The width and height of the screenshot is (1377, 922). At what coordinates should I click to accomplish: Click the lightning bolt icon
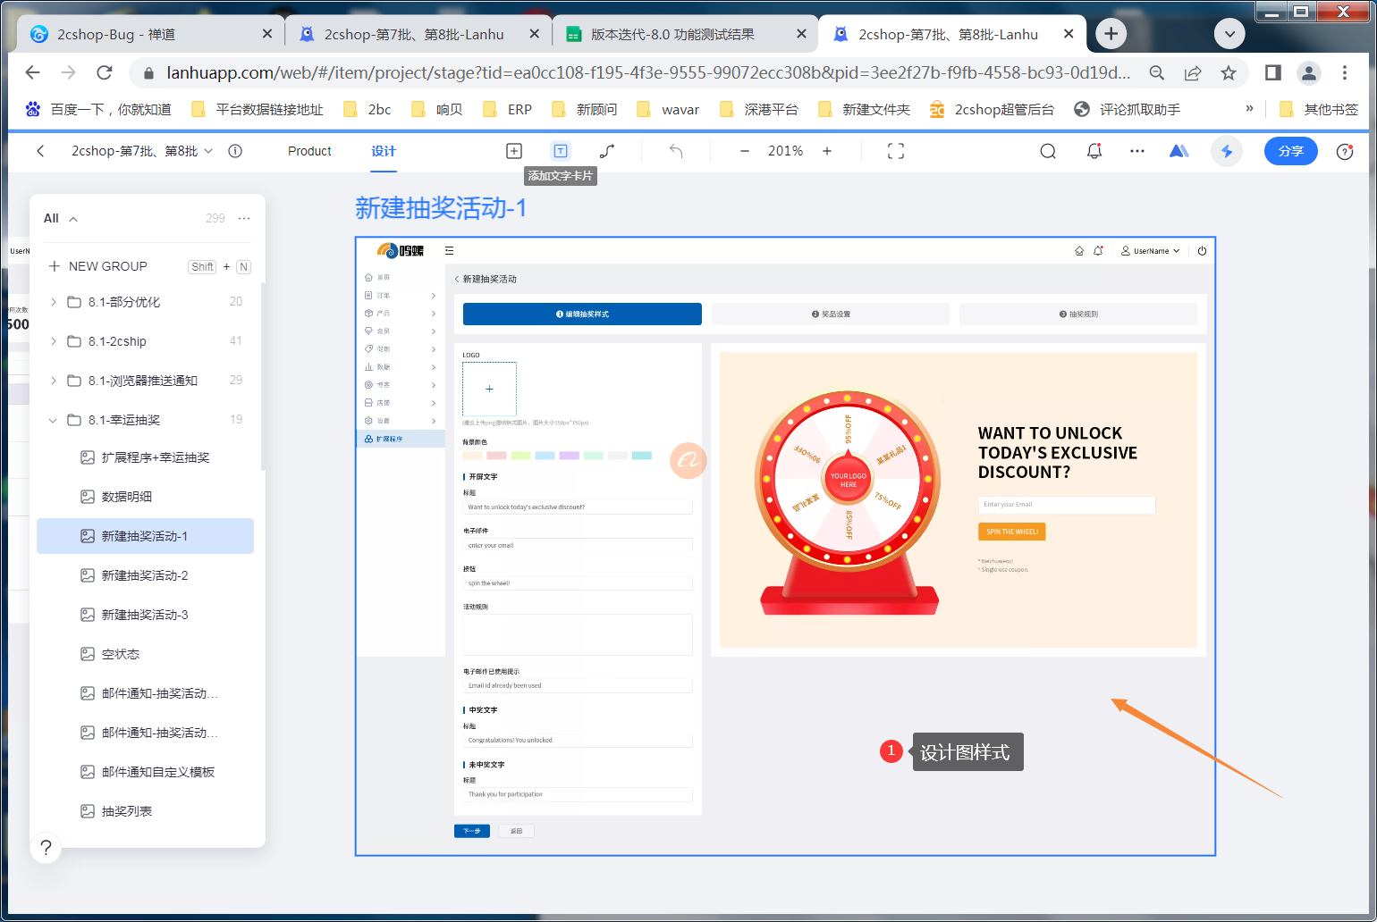(x=1226, y=151)
